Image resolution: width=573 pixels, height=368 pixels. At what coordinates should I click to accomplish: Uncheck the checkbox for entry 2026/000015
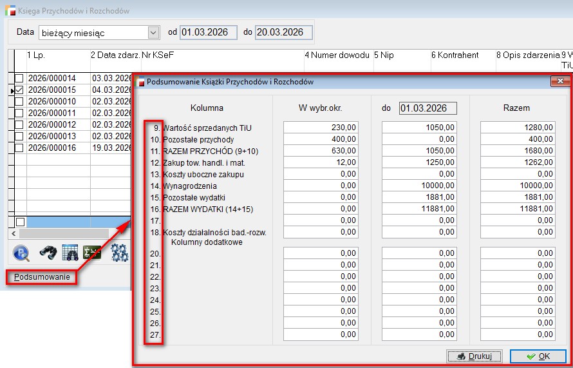tap(19, 90)
